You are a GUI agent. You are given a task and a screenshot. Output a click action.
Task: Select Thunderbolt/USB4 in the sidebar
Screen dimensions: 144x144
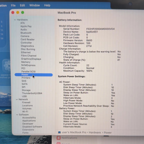(x=32, y=93)
